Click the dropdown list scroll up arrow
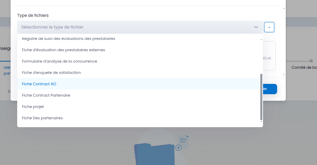The width and height of the screenshot is (317, 165). point(261,40)
